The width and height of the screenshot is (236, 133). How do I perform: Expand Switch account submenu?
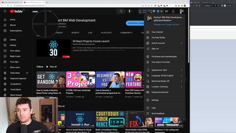tap(164, 43)
